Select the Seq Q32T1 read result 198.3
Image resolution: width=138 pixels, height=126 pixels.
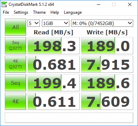[x=54, y=46]
